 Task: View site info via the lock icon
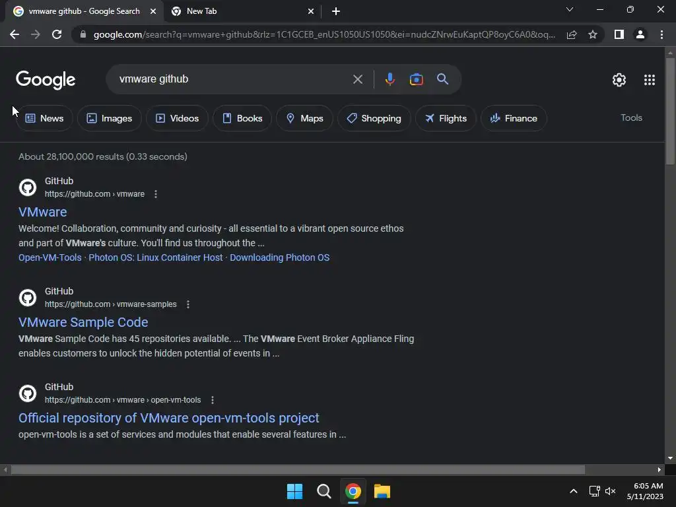(83, 34)
